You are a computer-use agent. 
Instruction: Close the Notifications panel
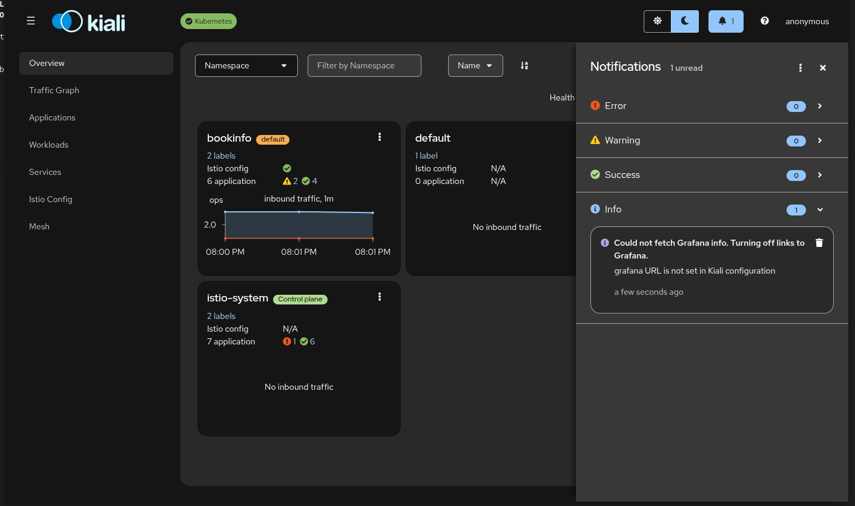pyautogui.click(x=823, y=68)
